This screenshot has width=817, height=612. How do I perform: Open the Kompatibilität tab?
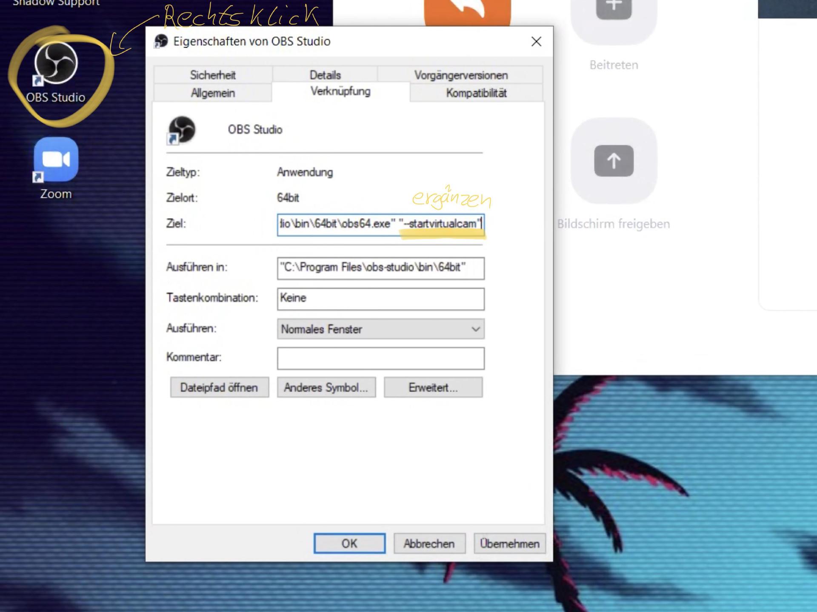476,93
